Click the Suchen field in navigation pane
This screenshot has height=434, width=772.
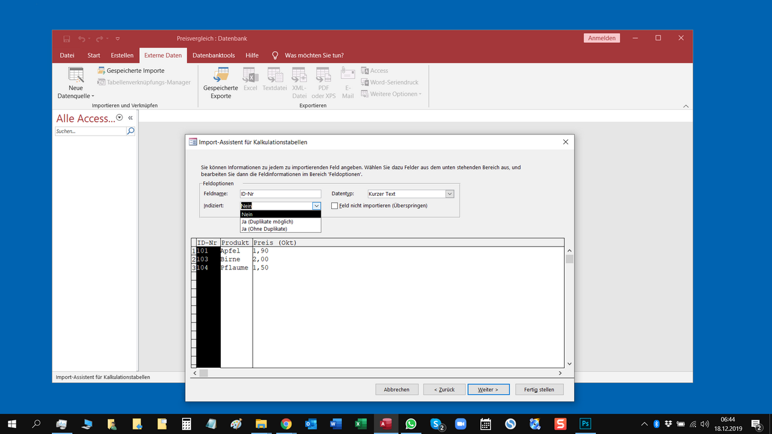tap(90, 131)
